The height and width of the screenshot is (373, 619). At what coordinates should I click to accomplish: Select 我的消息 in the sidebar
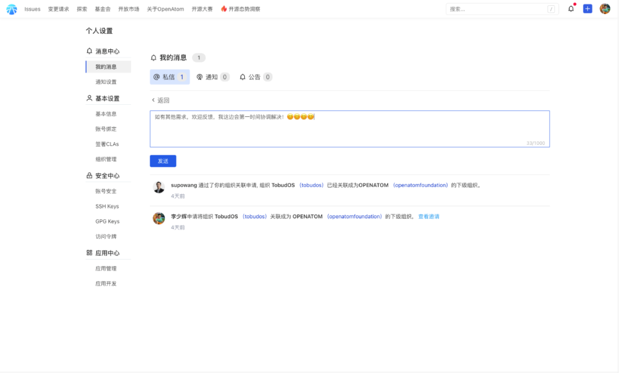click(108, 66)
